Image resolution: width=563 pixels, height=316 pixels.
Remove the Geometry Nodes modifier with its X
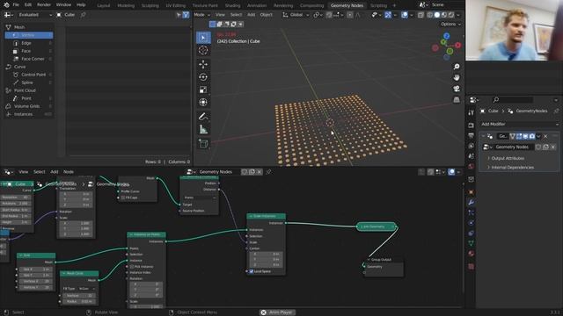click(x=545, y=136)
